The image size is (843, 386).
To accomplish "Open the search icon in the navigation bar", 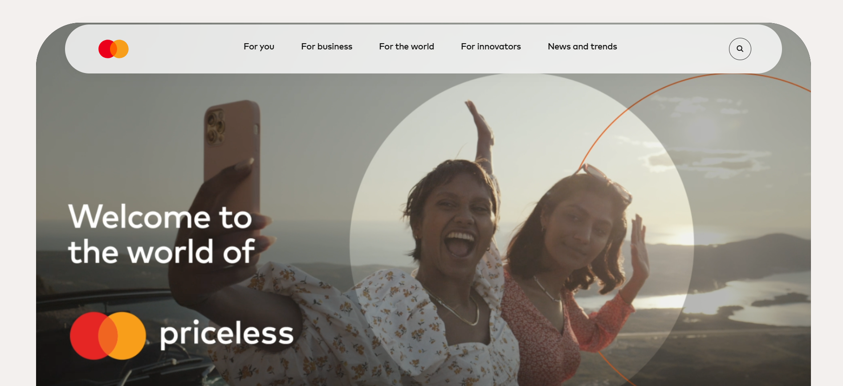I will click(740, 49).
